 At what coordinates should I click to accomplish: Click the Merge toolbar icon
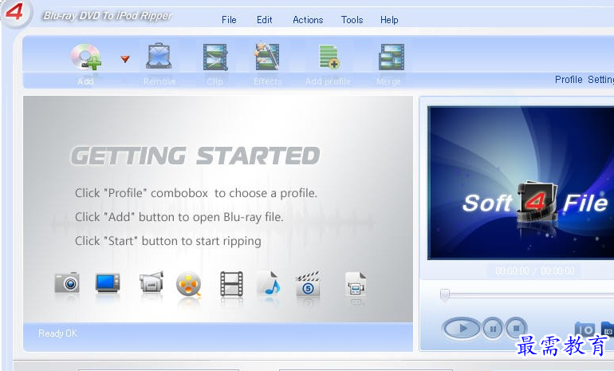[x=392, y=57]
